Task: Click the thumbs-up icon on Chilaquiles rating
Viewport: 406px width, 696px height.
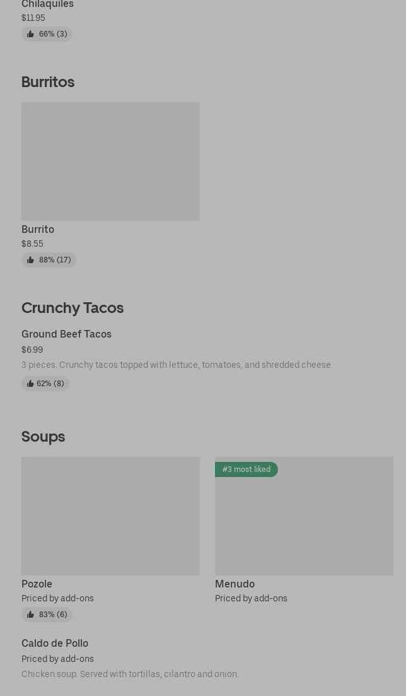Action: [30, 34]
